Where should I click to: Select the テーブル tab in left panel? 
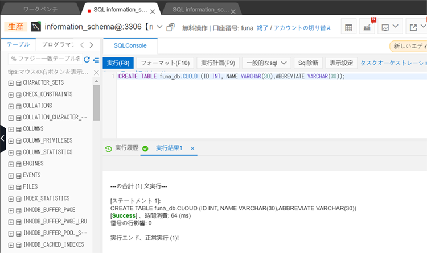point(18,44)
